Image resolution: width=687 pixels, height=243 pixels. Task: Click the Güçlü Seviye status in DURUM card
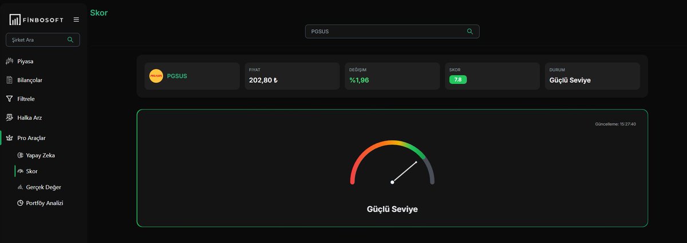point(570,80)
